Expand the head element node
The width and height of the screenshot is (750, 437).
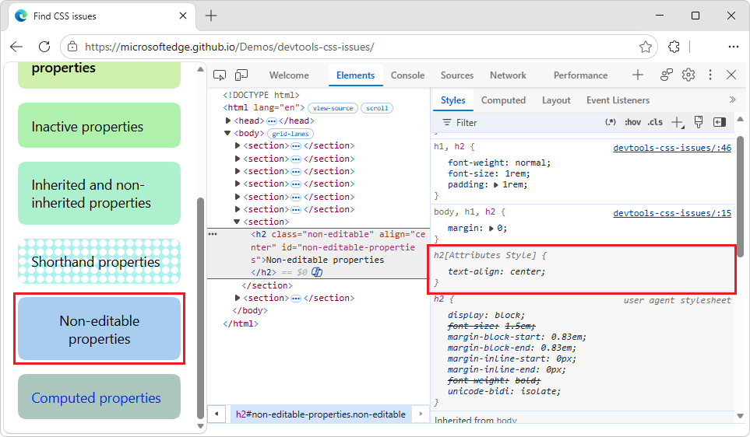pos(228,121)
